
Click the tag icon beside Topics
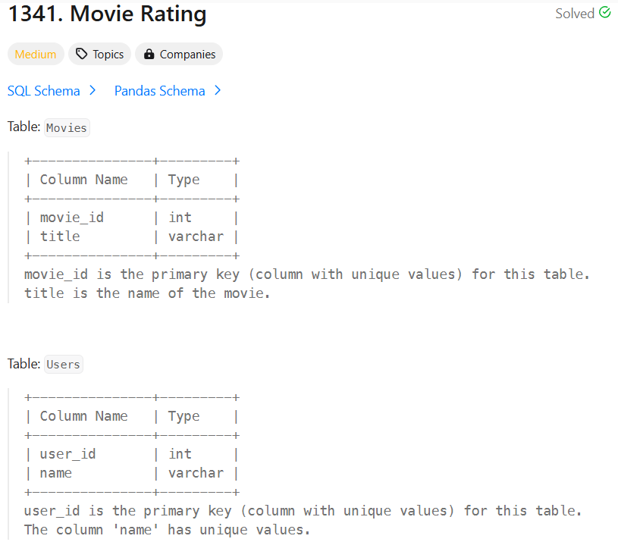[80, 54]
